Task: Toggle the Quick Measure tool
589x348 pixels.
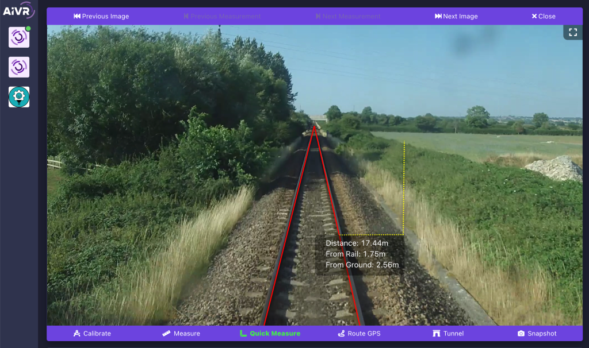Action: point(270,334)
